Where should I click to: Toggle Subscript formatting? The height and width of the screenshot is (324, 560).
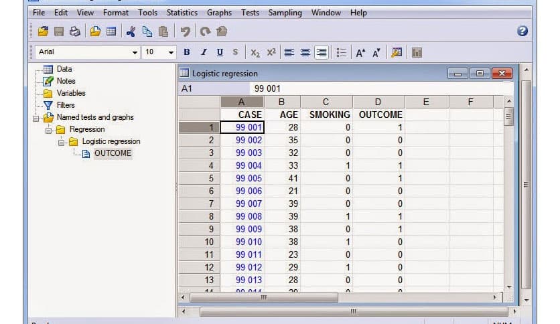255,53
